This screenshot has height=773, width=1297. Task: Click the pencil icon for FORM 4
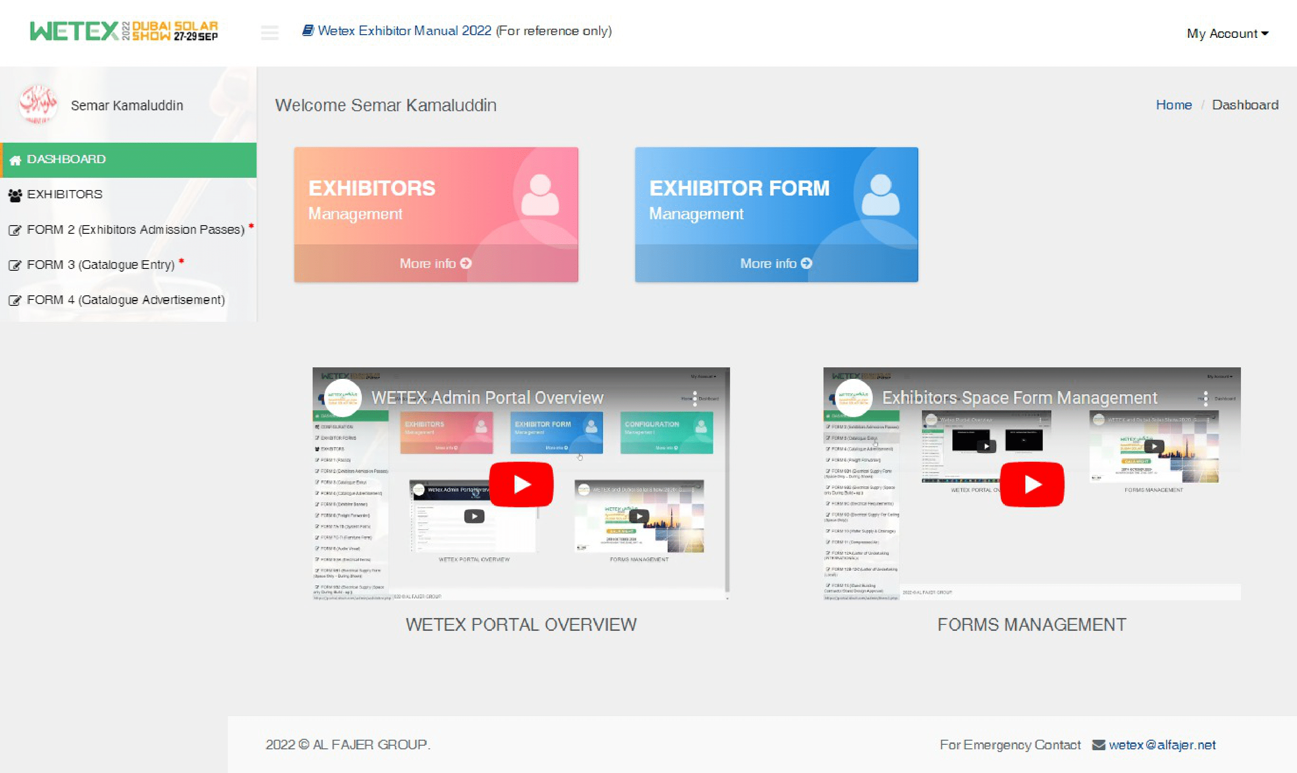pyautogui.click(x=15, y=299)
